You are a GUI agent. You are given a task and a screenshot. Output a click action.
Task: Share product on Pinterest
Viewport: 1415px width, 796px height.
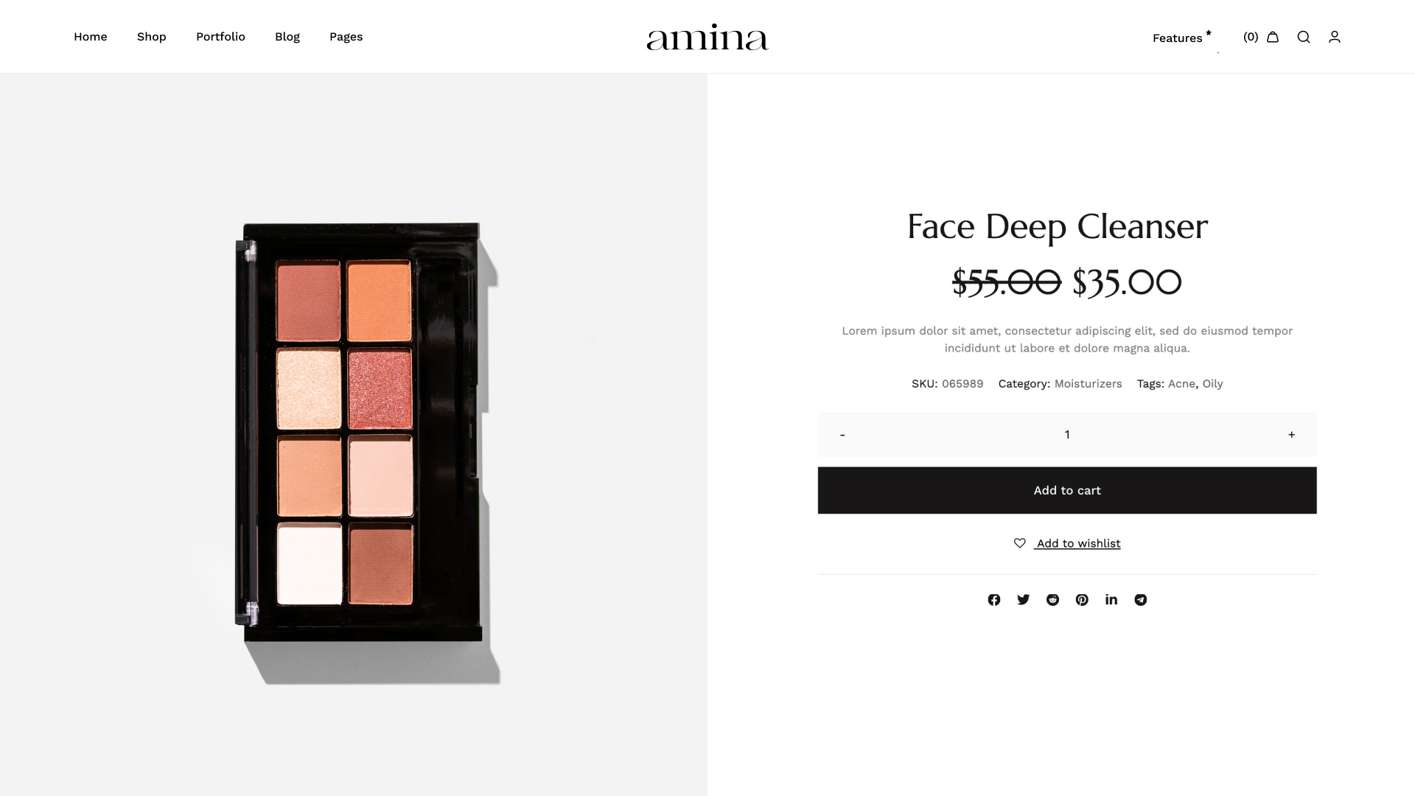(1082, 600)
